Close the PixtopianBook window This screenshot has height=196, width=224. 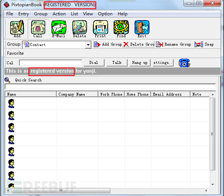pyautogui.click(x=212, y=3)
